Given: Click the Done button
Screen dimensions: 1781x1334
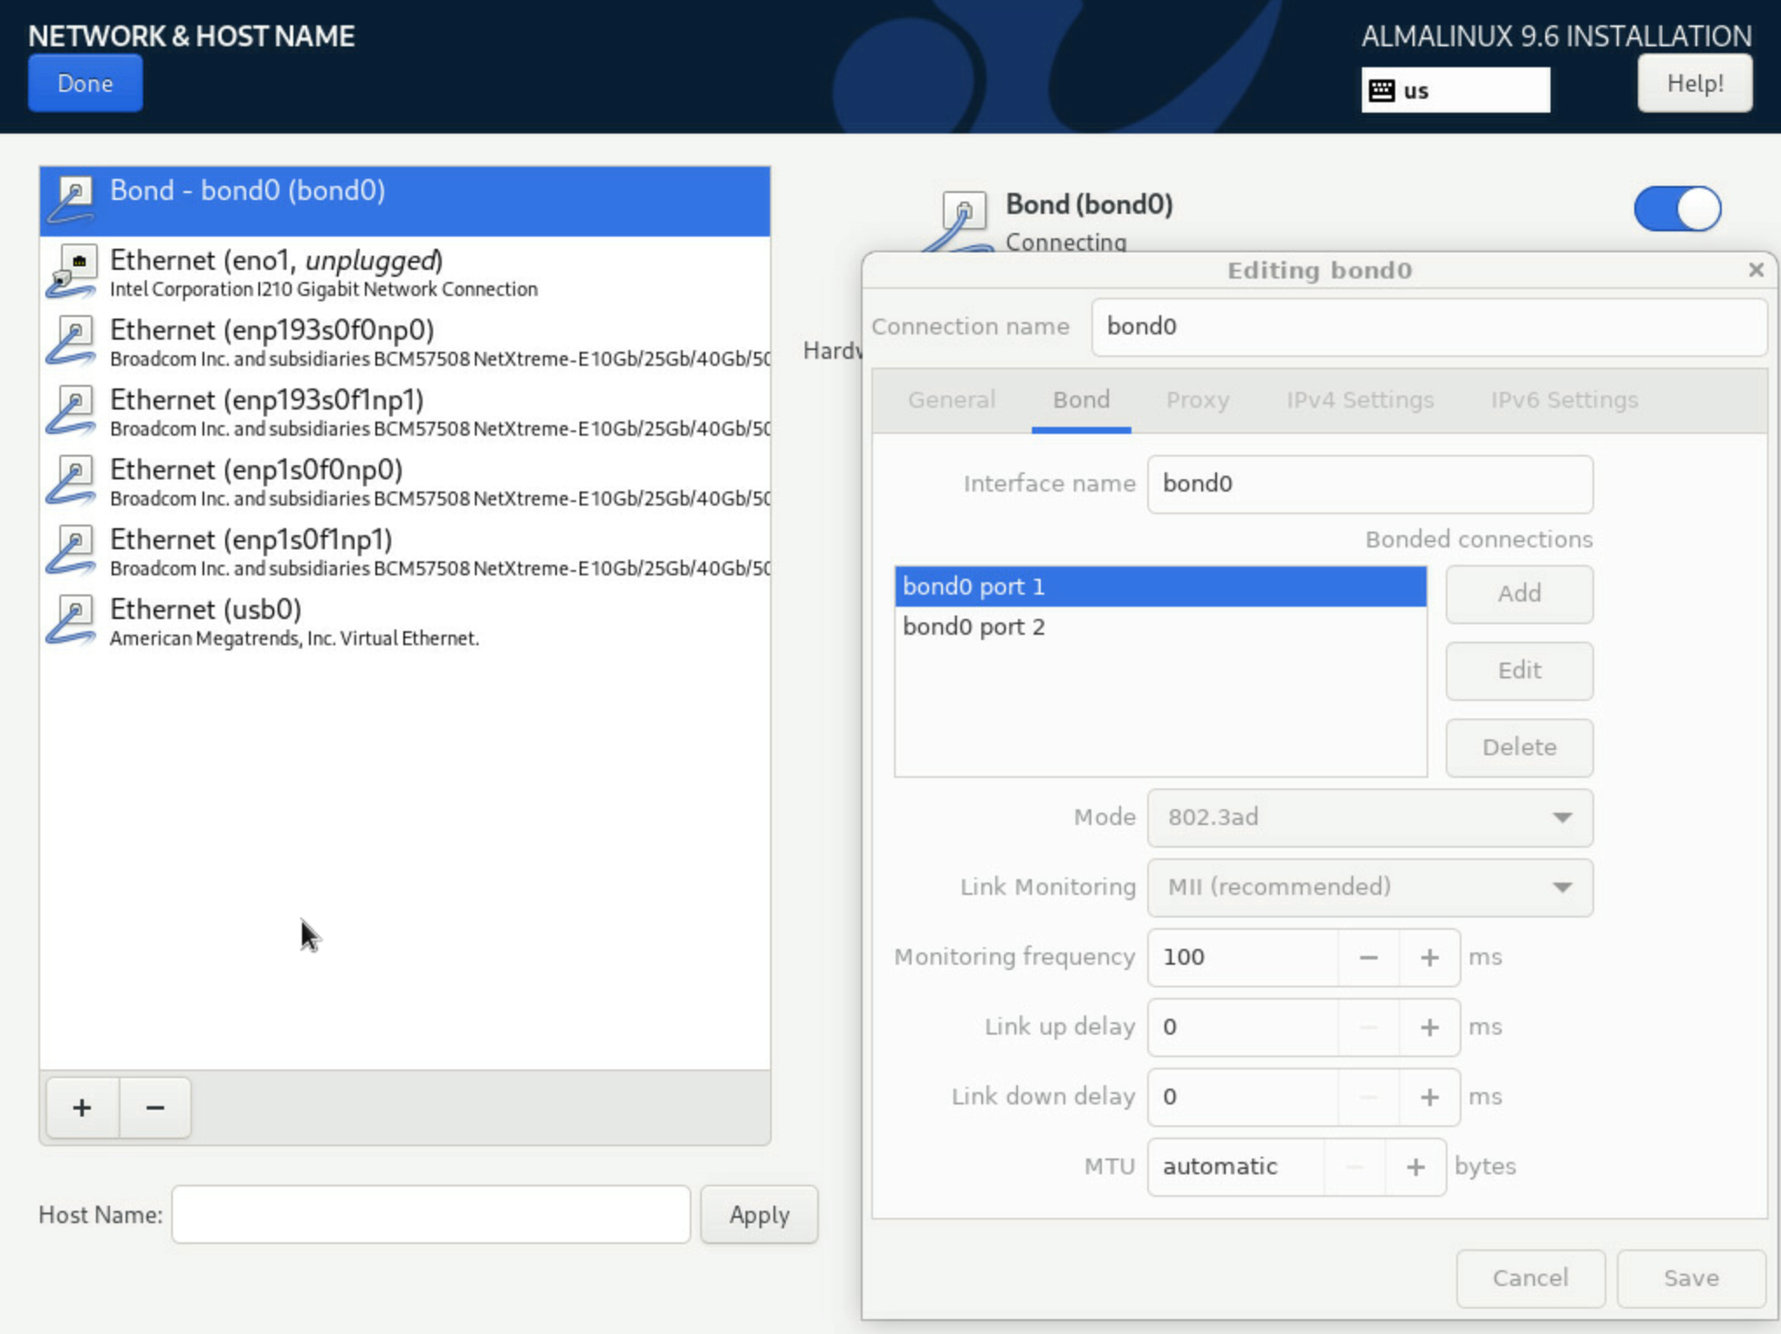Looking at the screenshot, I should [85, 83].
